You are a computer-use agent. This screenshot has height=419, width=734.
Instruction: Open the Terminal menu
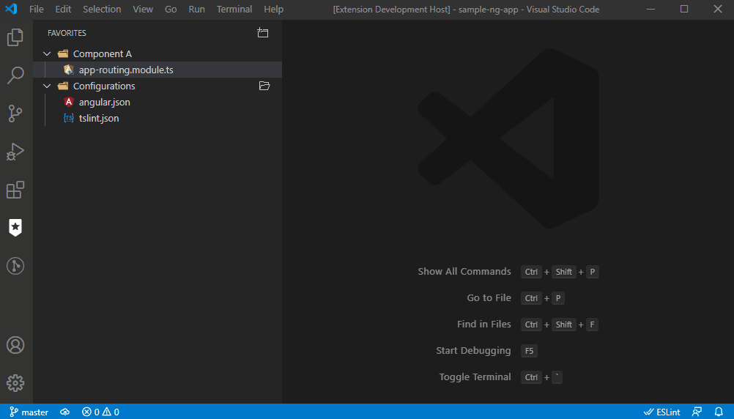pos(234,9)
